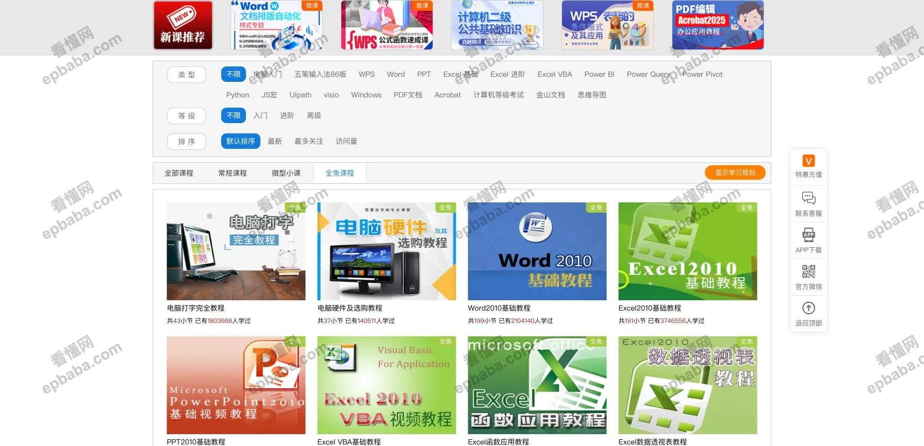Filter by Acrobat type
Screen dimensions: 924x446
point(448,95)
